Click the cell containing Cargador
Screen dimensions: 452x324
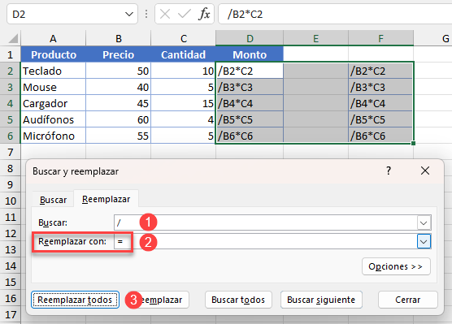pyautogui.click(x=54, y=103)
